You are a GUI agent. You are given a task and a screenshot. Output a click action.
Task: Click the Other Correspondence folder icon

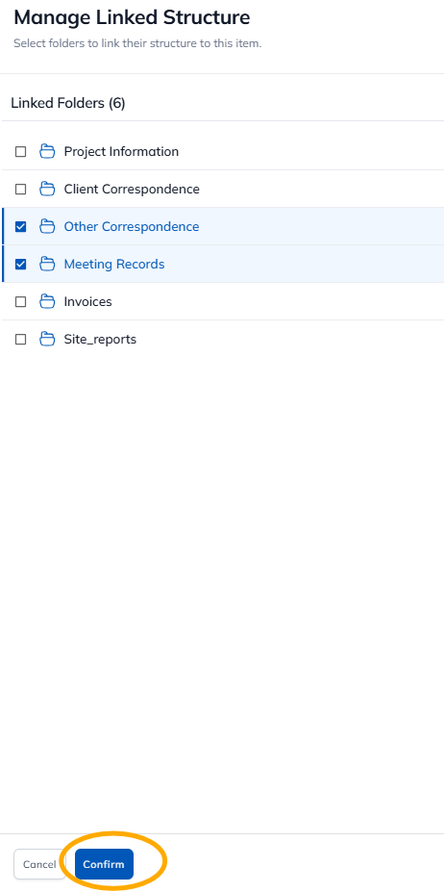pos(47,226)
